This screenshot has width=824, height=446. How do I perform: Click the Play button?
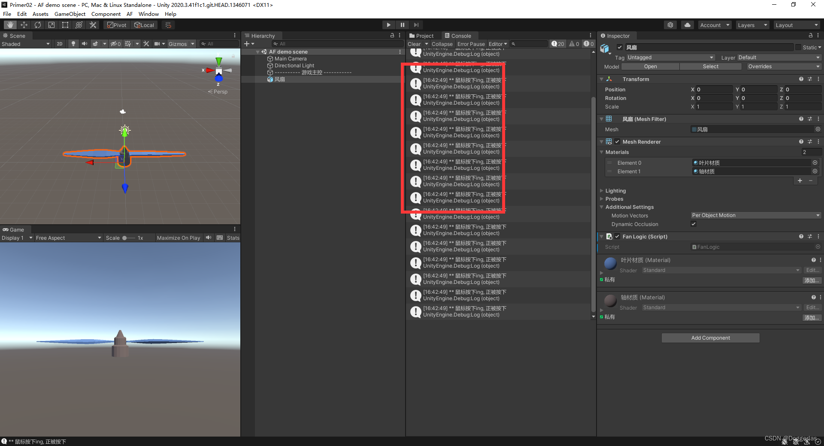pos(388,25)
